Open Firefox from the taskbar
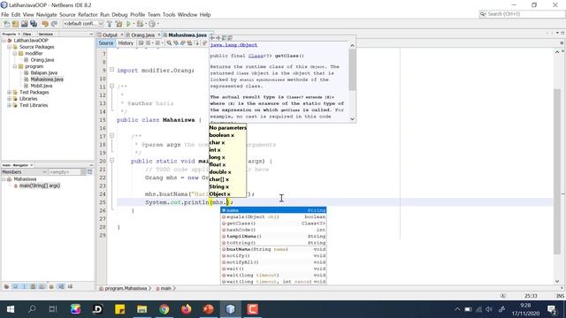This screenshot has height=318, width=566. (x=187, y=309)
